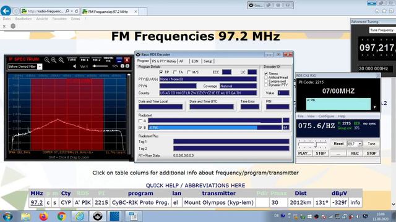Screen dimensions: 396x222
Task: Uncheck the Radiotext B checkbox
Action: [x=140, y=128]
